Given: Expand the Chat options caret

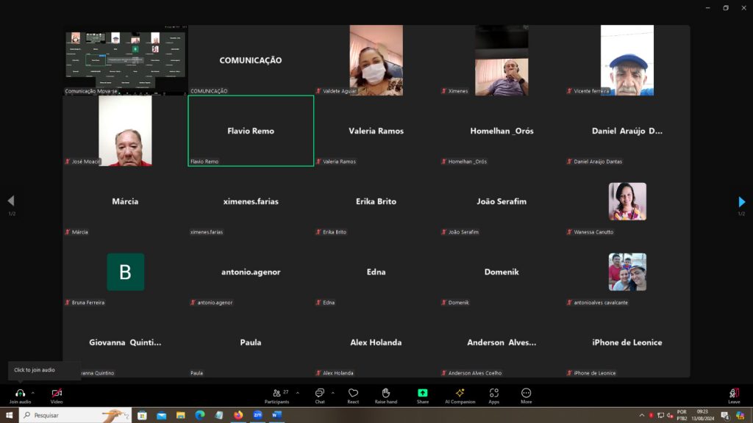Looking at the screenshot, I should click(x=332, y=393).
